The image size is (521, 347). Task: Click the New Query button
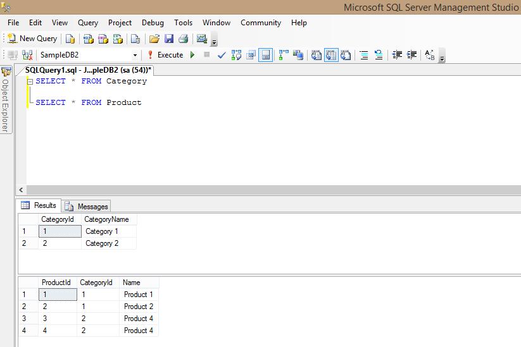pos(32,39)
